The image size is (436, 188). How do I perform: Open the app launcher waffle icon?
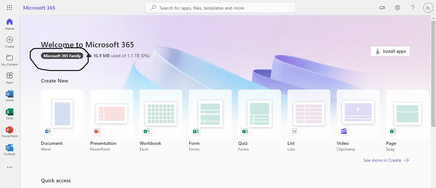9,8
